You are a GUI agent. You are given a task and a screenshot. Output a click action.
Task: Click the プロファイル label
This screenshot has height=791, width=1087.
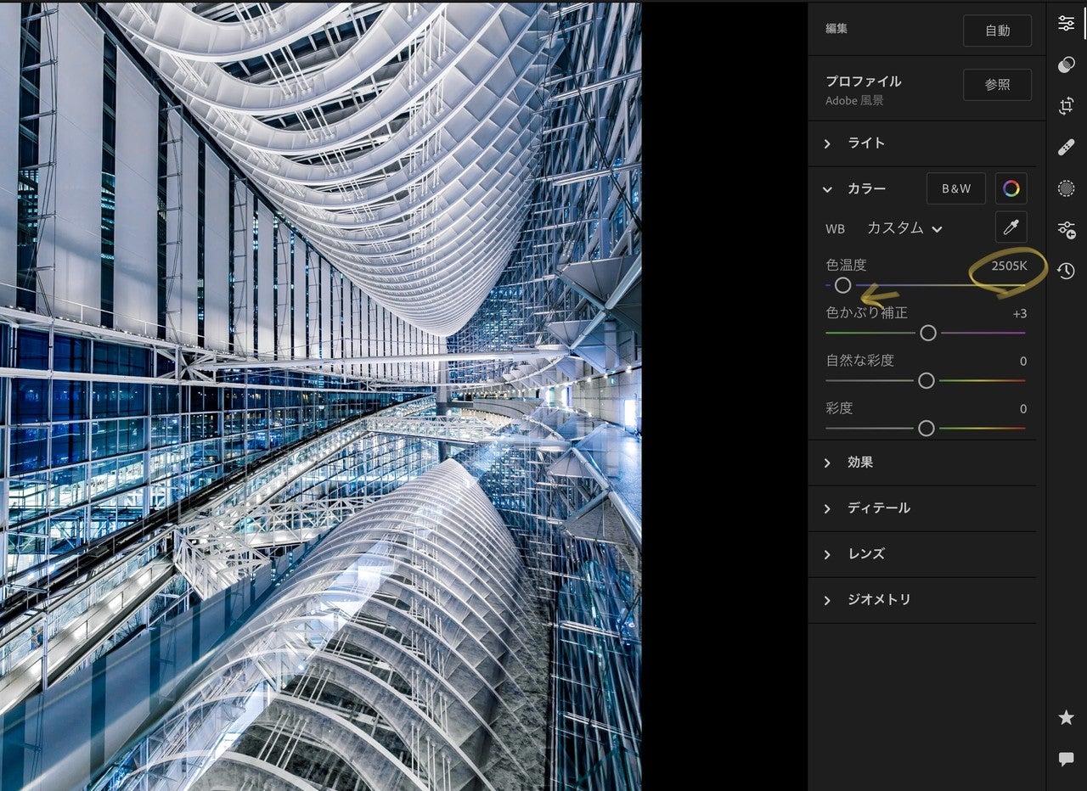pos(863,81)
